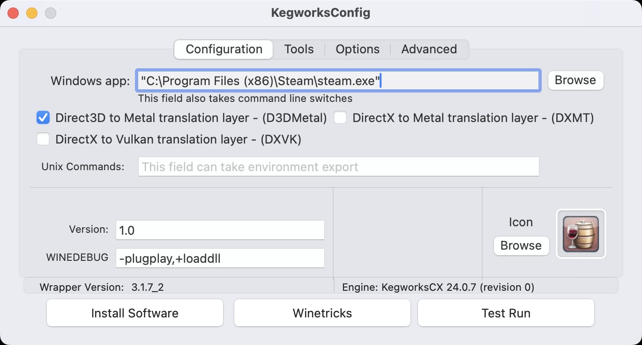
Task: Browse for the Windows app executable
Action: (x=575, y=80)
